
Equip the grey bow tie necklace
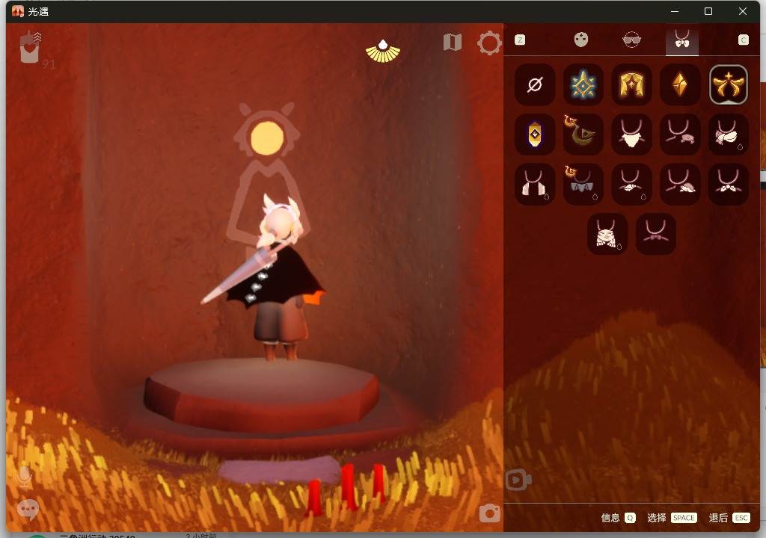(583, 184)
